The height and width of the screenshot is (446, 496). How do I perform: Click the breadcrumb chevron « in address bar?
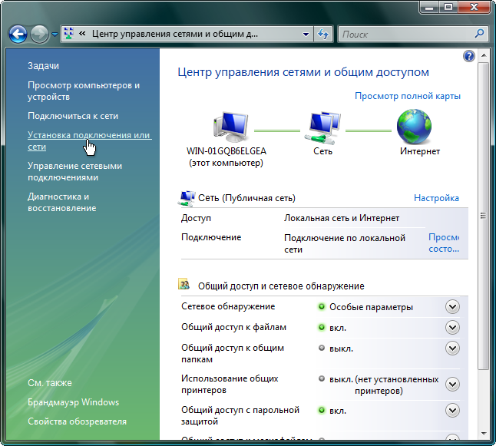(82, 33)
